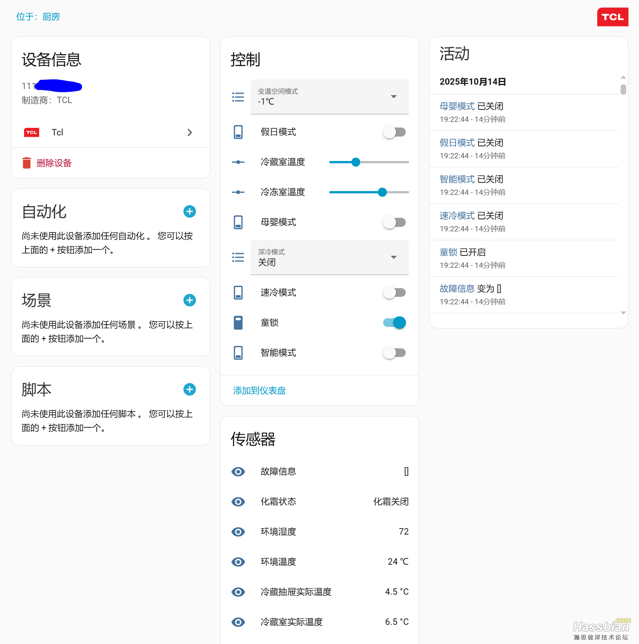Expand the 深冷模式 dropdown
The height and width of the screenshot is (644, 639).
pos(329,258)
